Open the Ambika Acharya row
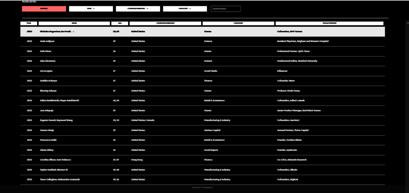Viewport: 409px width, 193px height. (x=48, y=81)
